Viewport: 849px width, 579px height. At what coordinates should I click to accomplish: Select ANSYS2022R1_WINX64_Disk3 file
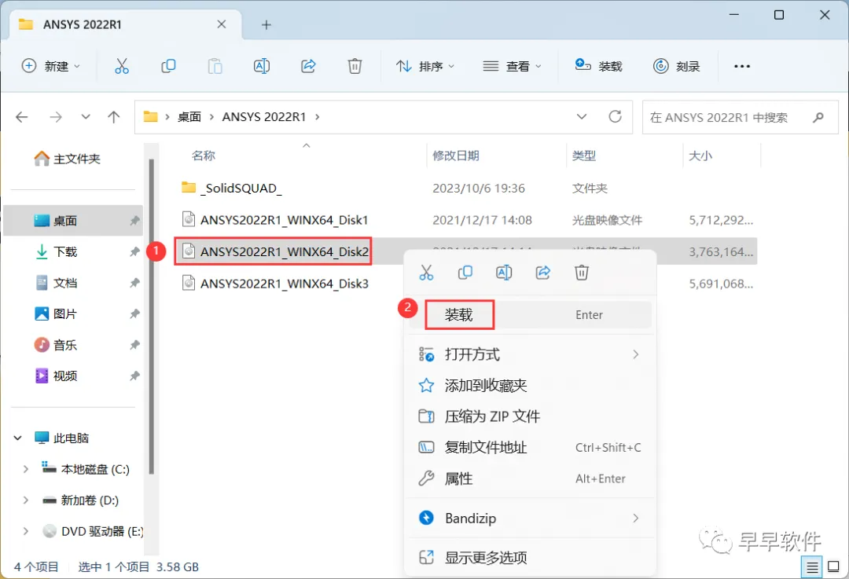coord(275,284)
